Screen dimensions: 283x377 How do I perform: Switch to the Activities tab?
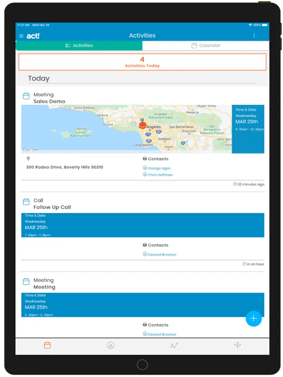pos(79,46)
